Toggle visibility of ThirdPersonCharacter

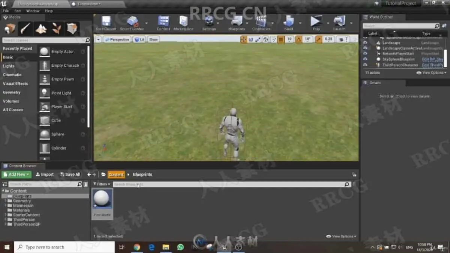365,65
